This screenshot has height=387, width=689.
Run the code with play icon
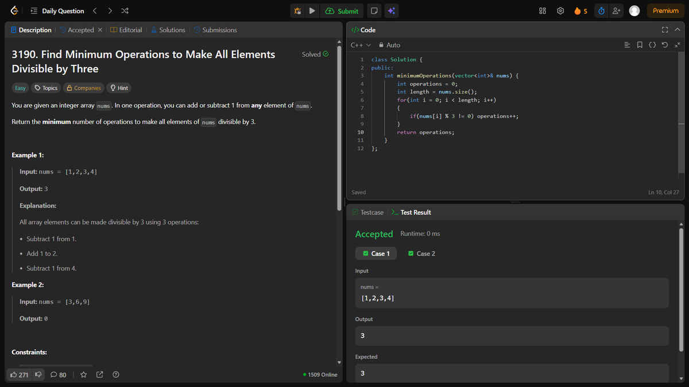311,11
